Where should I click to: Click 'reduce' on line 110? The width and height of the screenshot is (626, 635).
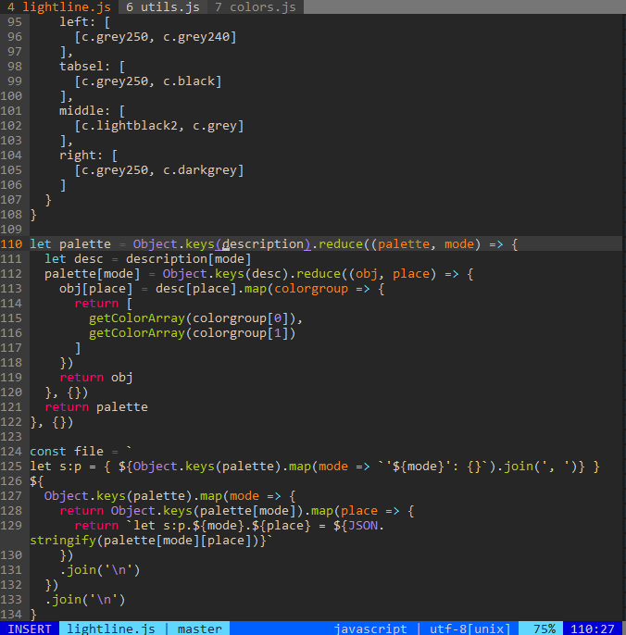coord(341,243)
